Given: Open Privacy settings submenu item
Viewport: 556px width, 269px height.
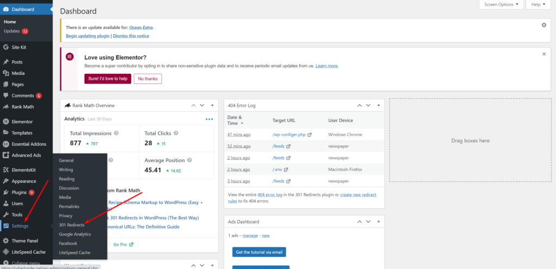Looking at the screenshot, I should (66, 215).
